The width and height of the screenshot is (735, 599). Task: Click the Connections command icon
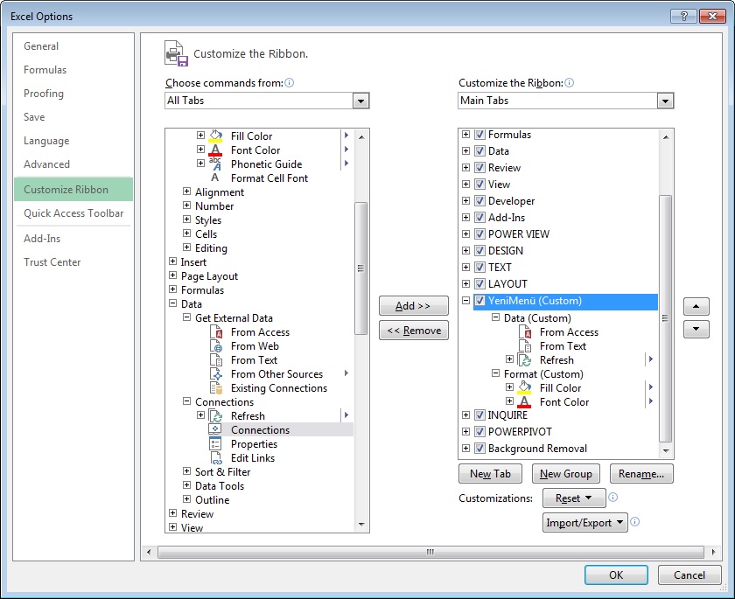click(215, 430)
